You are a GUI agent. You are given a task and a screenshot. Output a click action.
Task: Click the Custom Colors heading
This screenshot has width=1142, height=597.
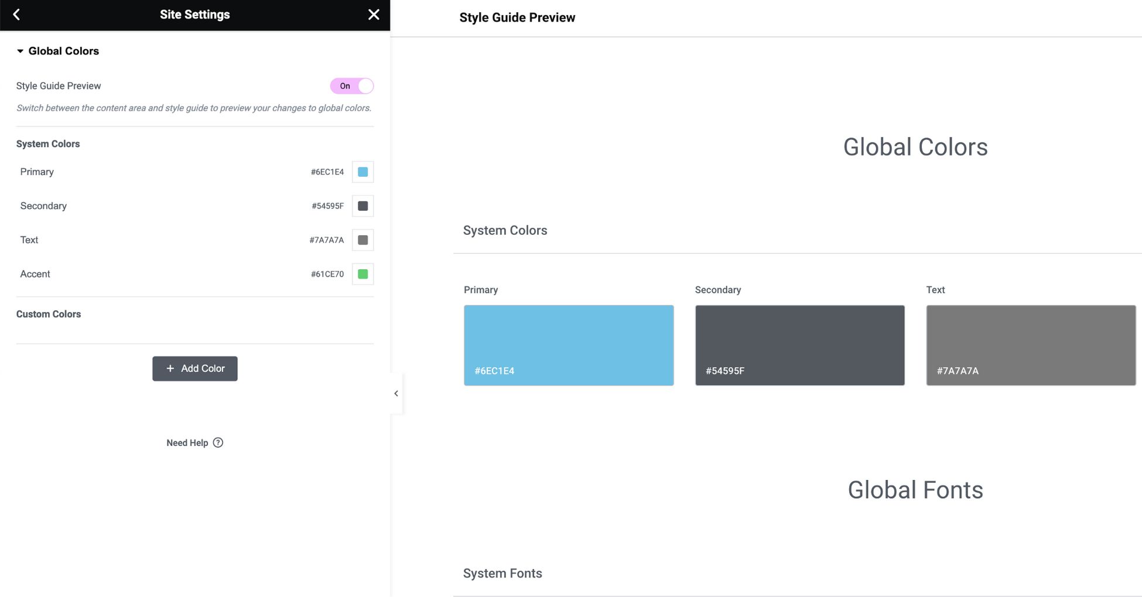pos(49,314)
